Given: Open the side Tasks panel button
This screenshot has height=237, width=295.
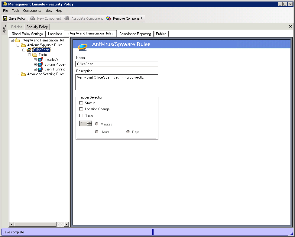Looking at the screenshot, I should (x=4, y=29).
